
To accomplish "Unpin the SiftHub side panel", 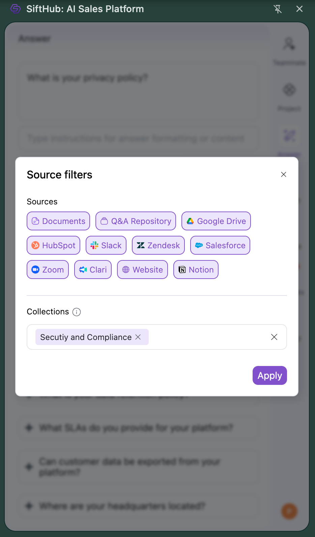I will point(278,9).
